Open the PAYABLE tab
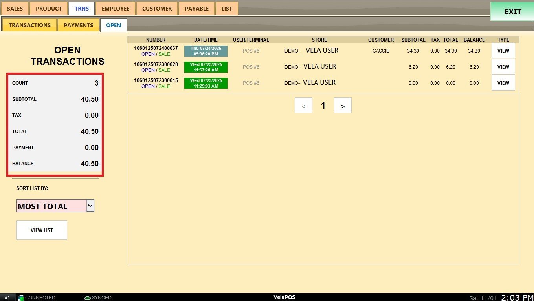Screen dimensions: 534x301 tap(196, 9)
